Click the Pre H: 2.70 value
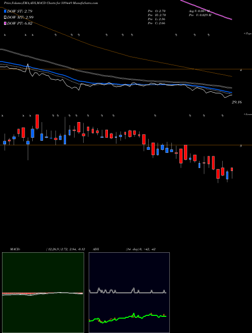The width and height of the screenshot is (252, 333). pyautogui.click(x=157, y=15)
